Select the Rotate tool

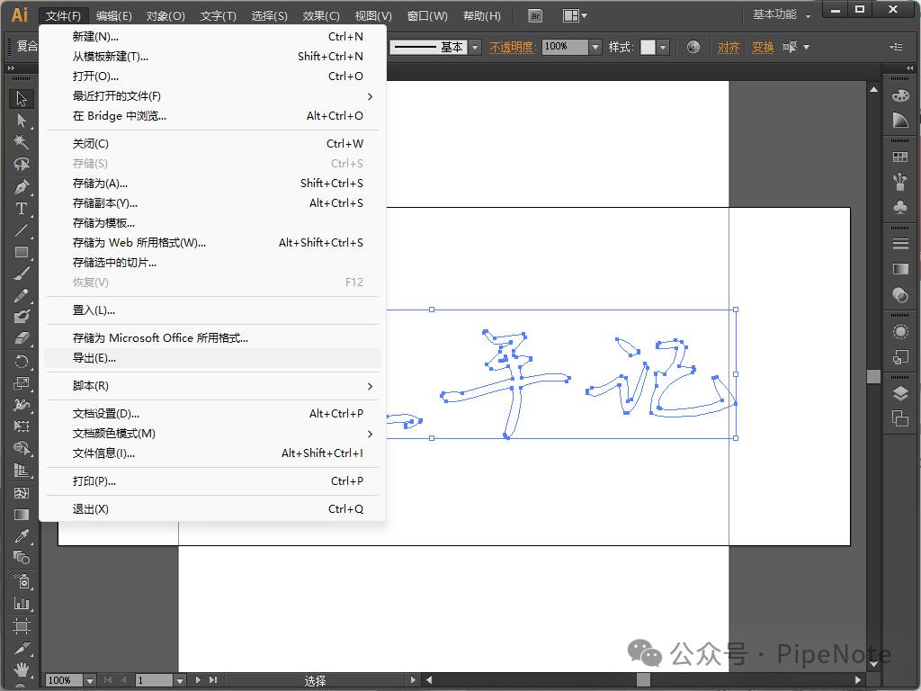[22, 362]
